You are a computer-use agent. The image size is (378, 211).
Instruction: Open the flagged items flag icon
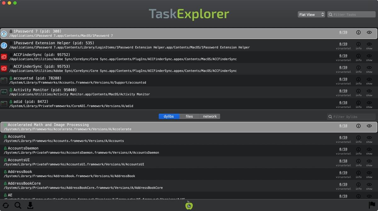point(372,205)
